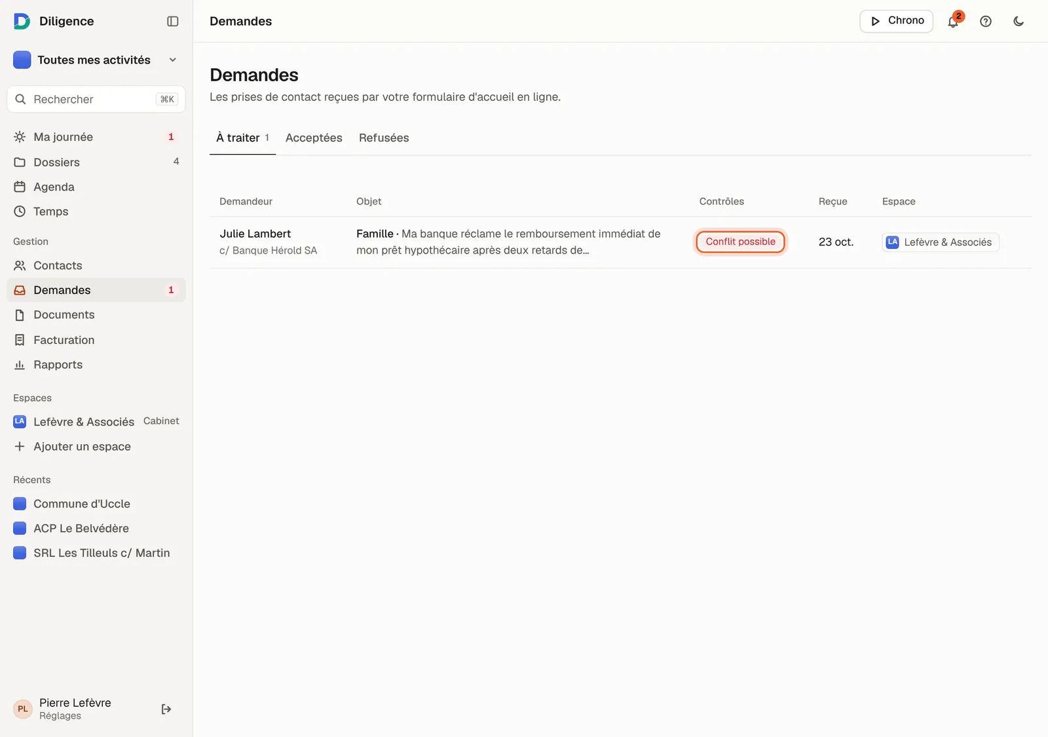
Task: Click the Diligence logo icon
Action: (x=22, y=21)
